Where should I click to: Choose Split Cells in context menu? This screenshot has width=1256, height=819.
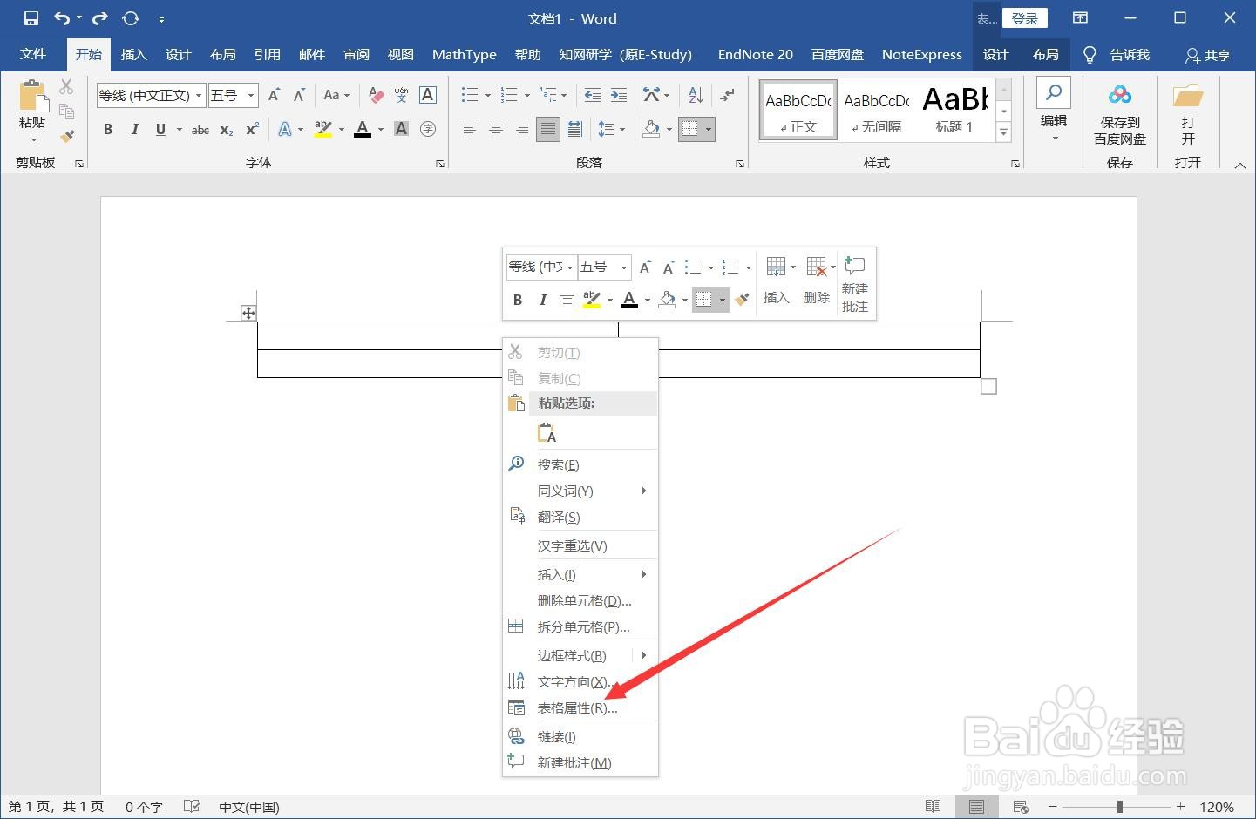pos(580,627)
